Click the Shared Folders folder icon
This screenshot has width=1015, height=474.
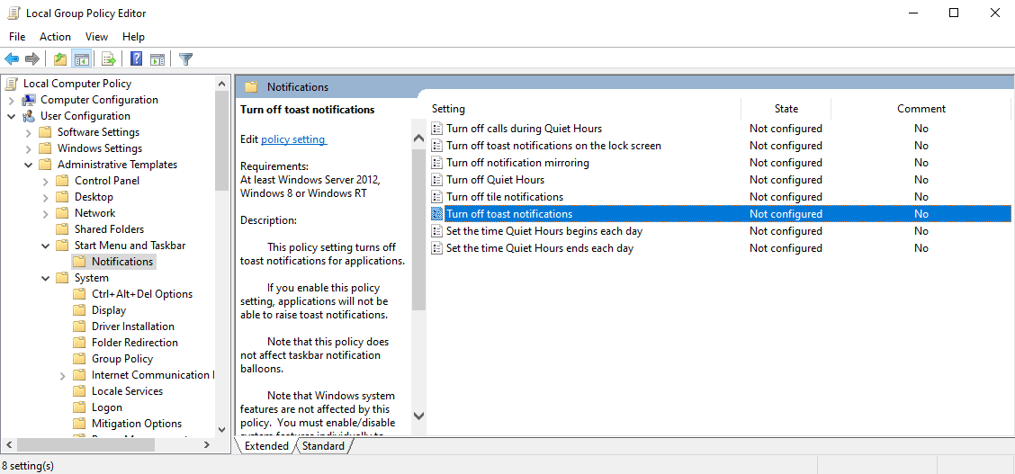[62, 229]
